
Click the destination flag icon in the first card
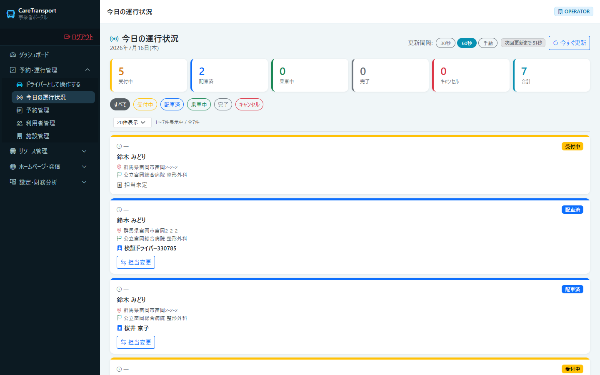click(x=119, y=175)
